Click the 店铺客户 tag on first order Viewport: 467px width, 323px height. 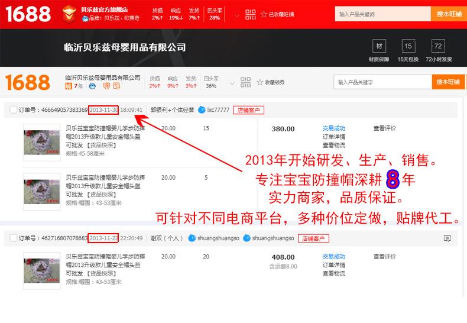249,110
